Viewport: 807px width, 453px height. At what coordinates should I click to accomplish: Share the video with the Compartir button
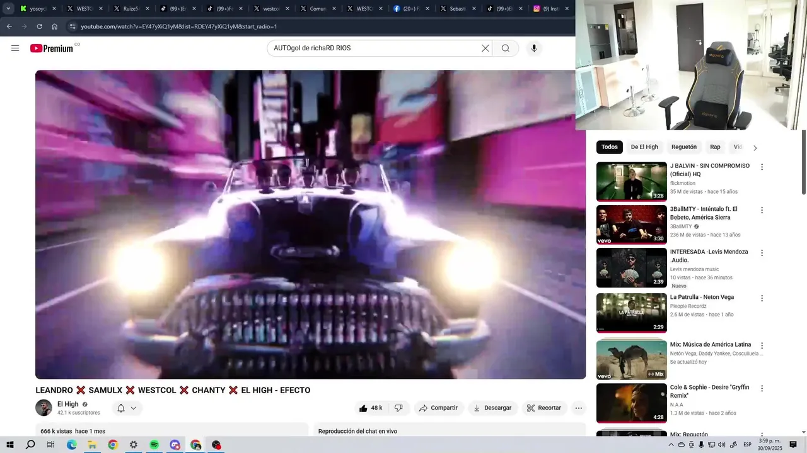click(x=439, y=408)
